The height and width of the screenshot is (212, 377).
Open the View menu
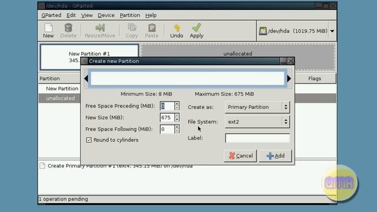[x=87, y=15]
